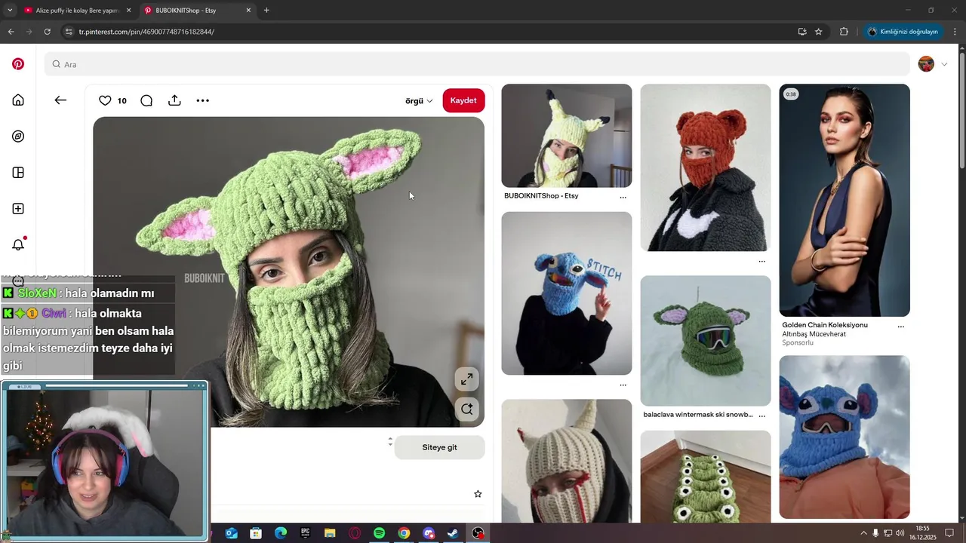Open notifications bell in Pinterest sidebar

[18, 244]
